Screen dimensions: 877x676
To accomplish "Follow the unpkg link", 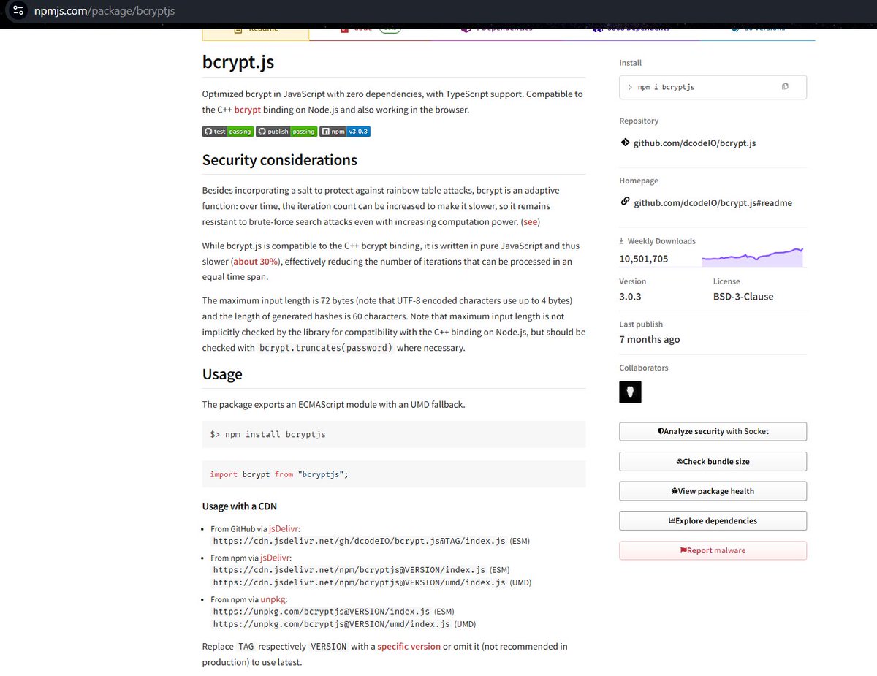I will click(273, 599).
